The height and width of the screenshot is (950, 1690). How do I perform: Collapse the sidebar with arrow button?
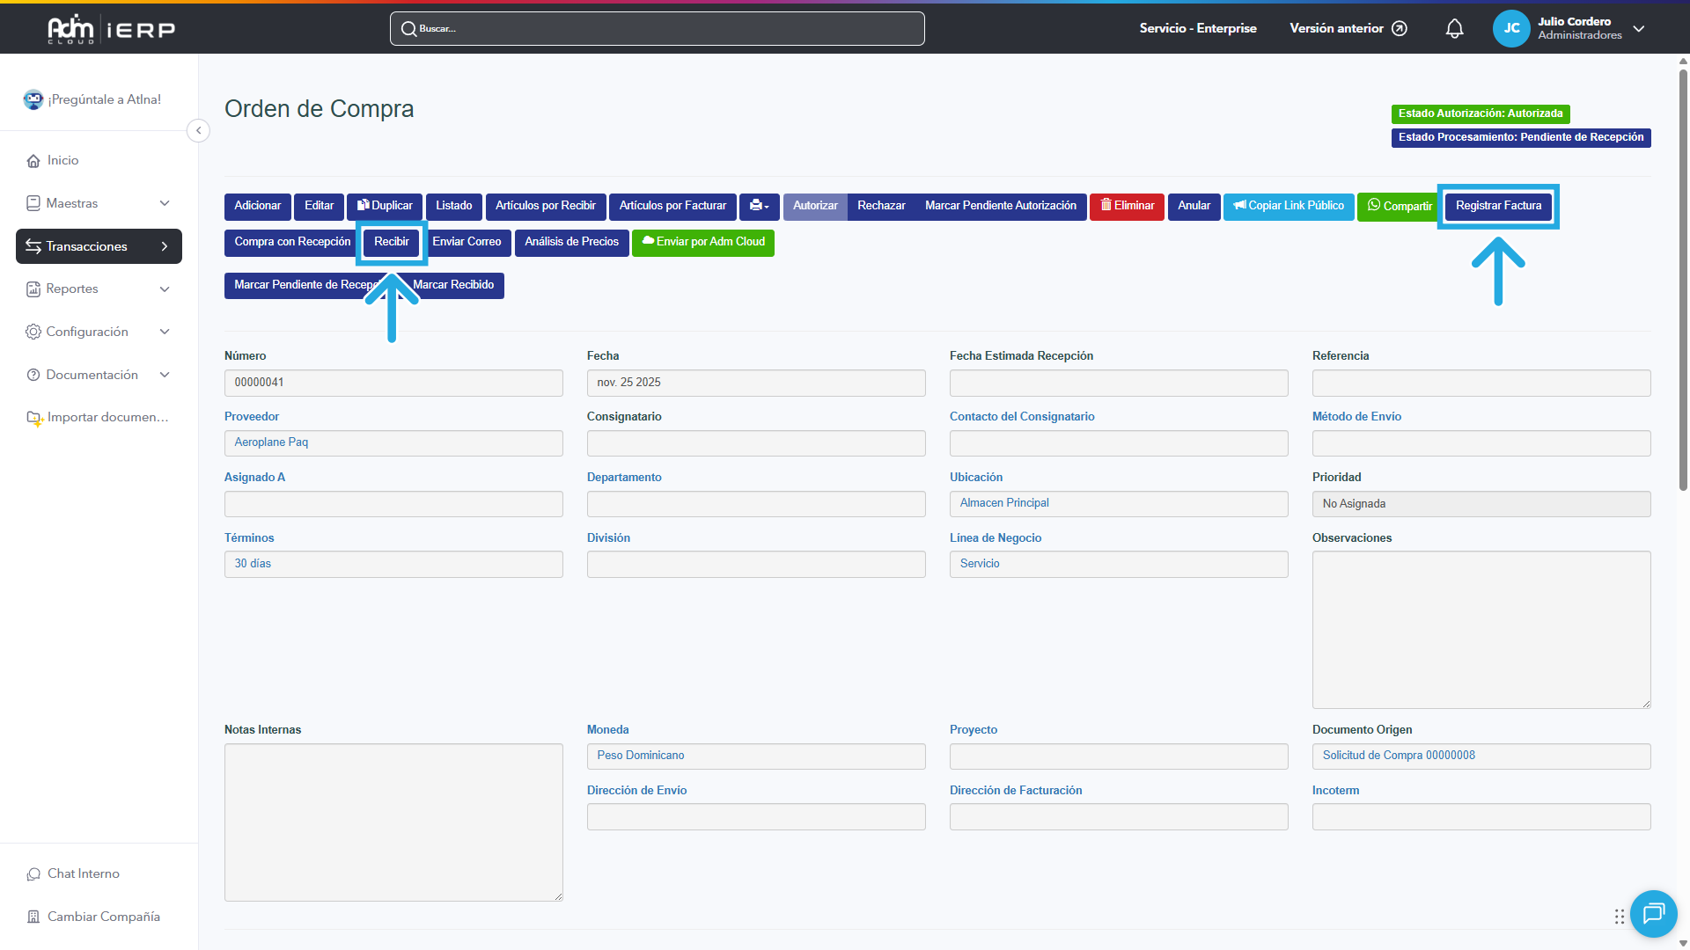pyautogui.click(x=199, y=131)
